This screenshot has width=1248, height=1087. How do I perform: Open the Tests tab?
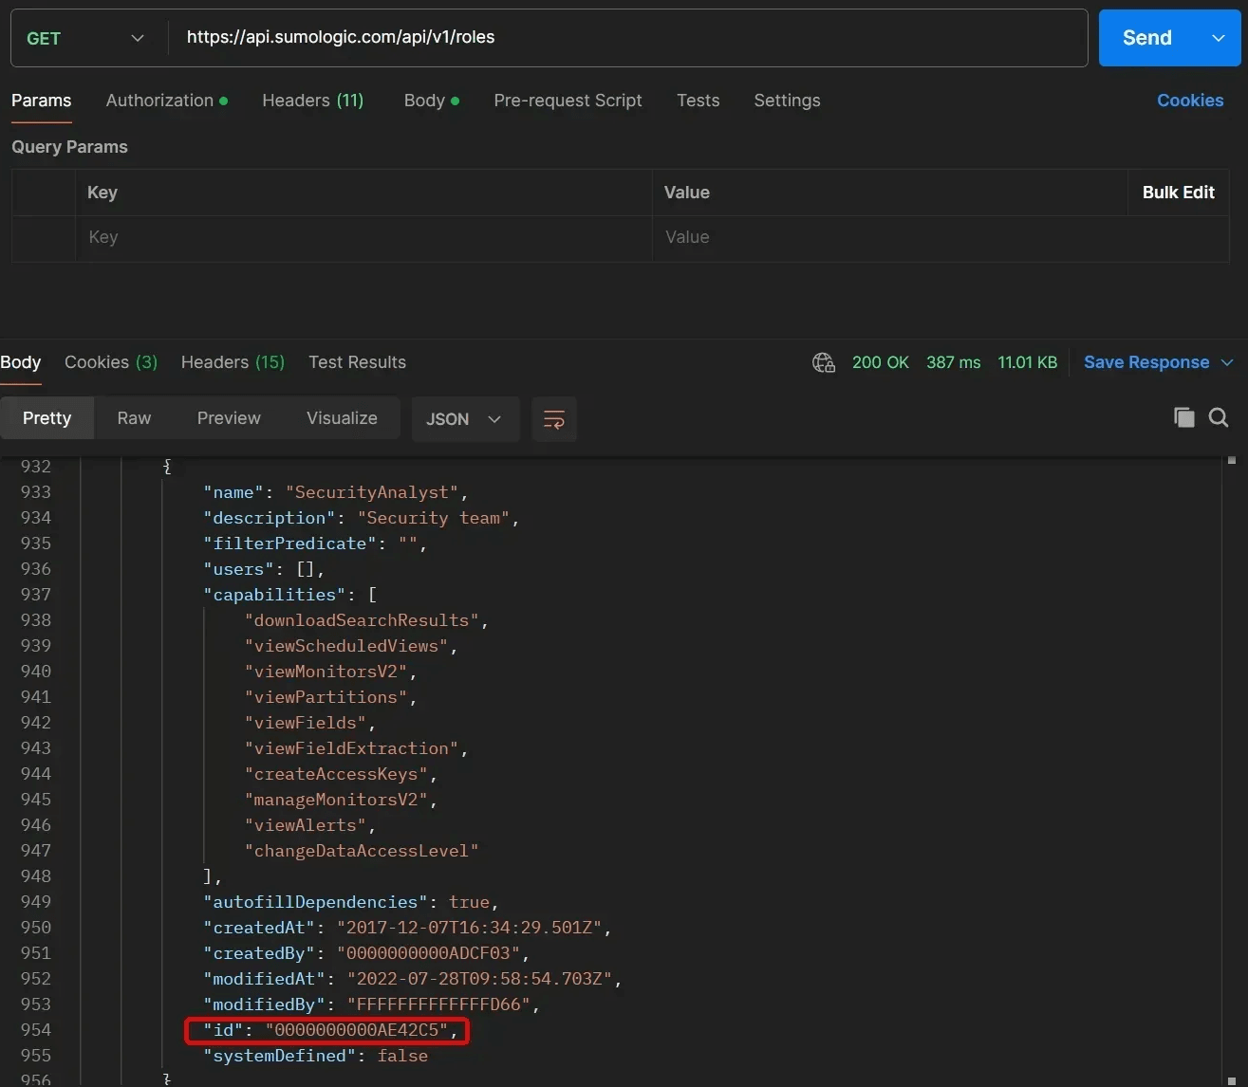(x=698, y=101)
